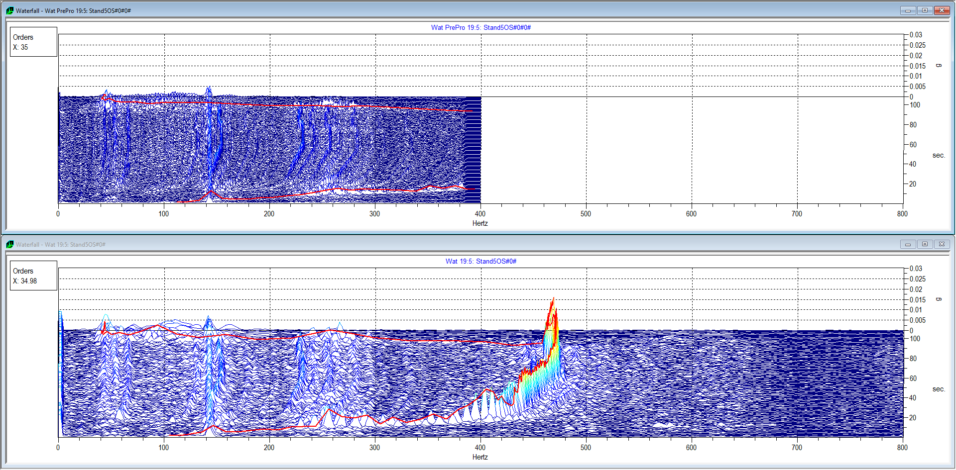Click the title Wat 19:5: Stand5OS#0#

pyautogui.click(x=481, y=261)
